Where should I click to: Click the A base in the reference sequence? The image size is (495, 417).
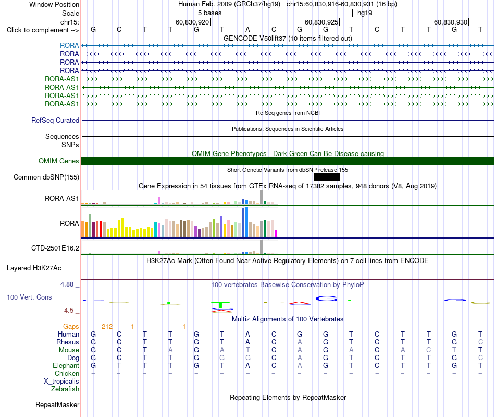(x=248, y=29)
